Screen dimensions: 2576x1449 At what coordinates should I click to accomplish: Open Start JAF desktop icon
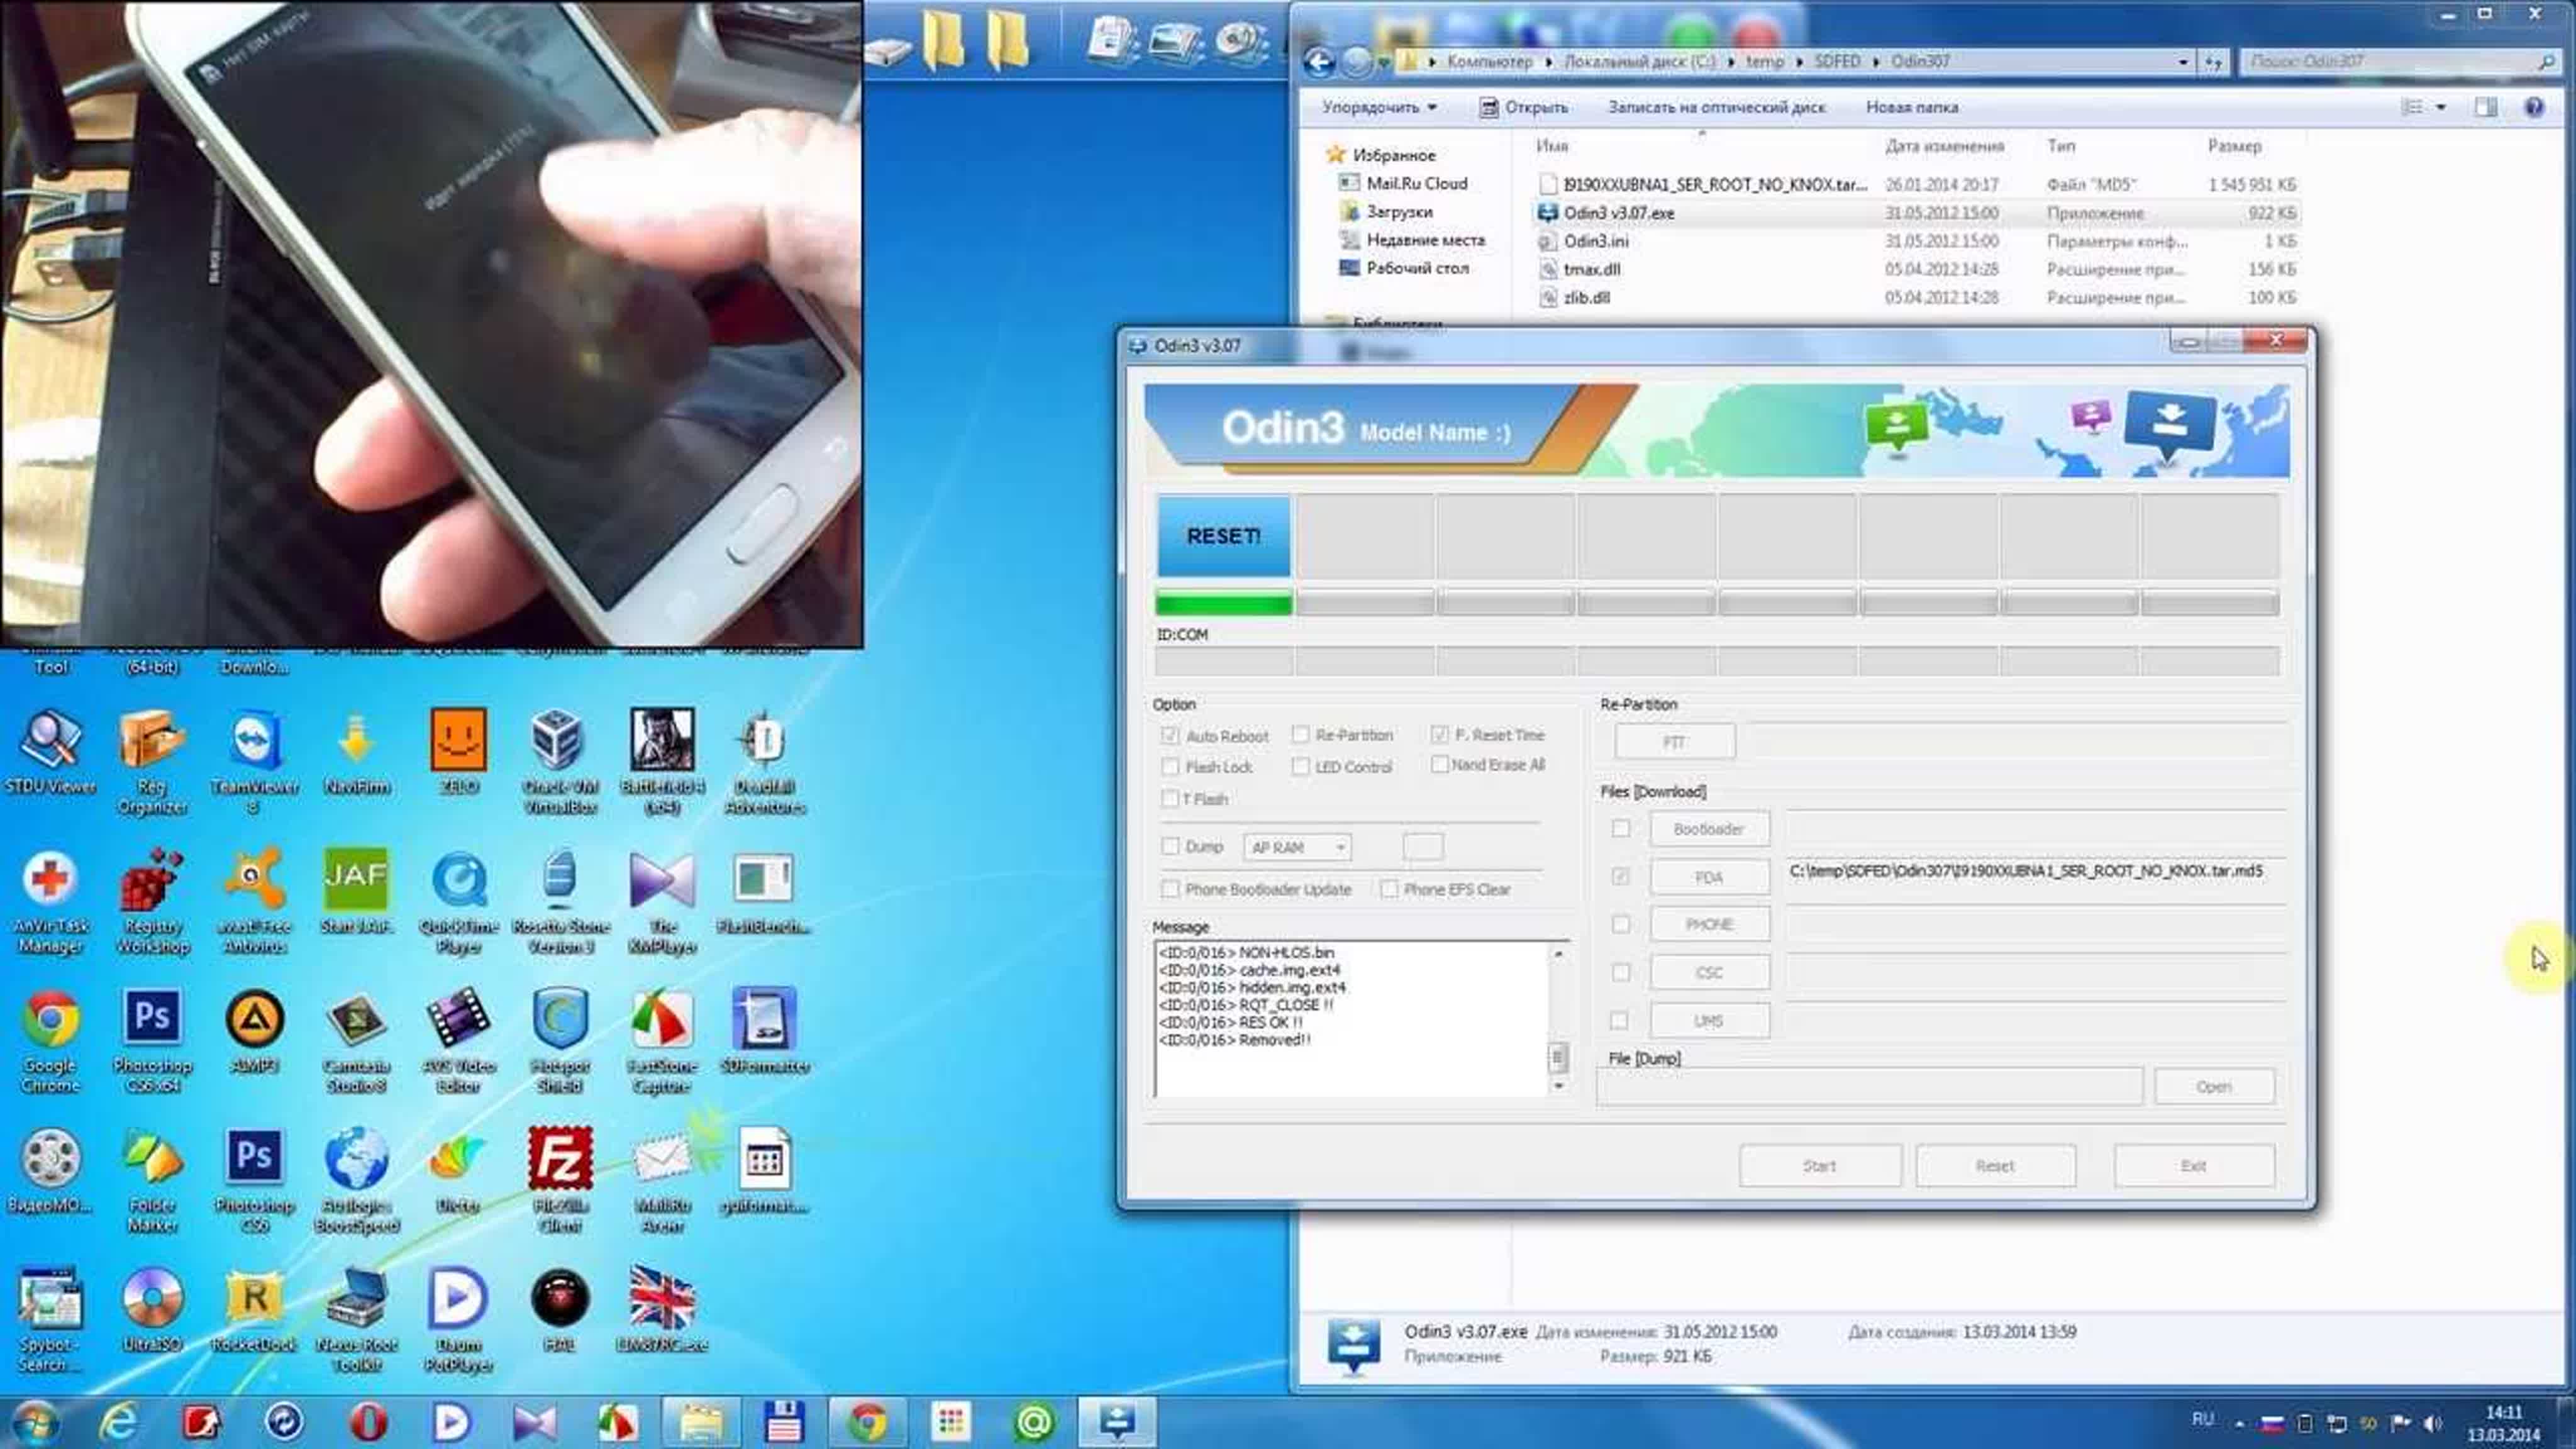pos(357,892)
